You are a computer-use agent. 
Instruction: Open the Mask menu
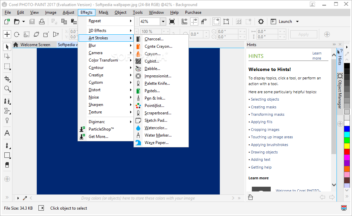coord(104,12)
